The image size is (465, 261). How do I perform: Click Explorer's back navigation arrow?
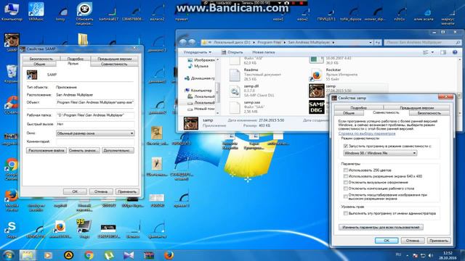coord(184,42)
